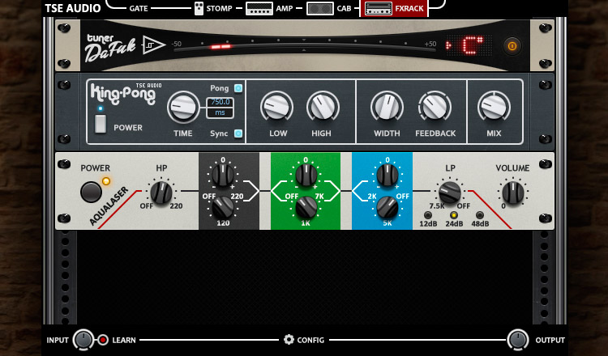Click the Aqualaser LP knob
The height and width of the screenshot is (356, 608).
click(x=450, y=192)
